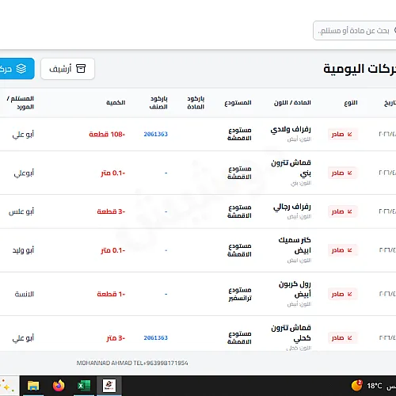
Task: Click recipient أبو علس cell
Action: [21, 211]
